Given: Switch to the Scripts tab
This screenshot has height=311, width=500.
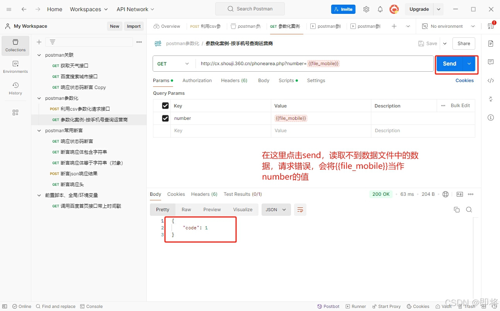Looking at the screenshot, I should coord(288,81).
